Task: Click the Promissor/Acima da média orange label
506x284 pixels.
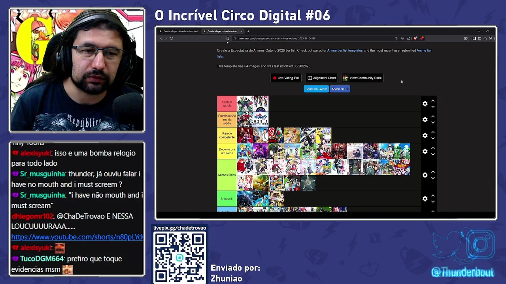Action: [227, 120]
